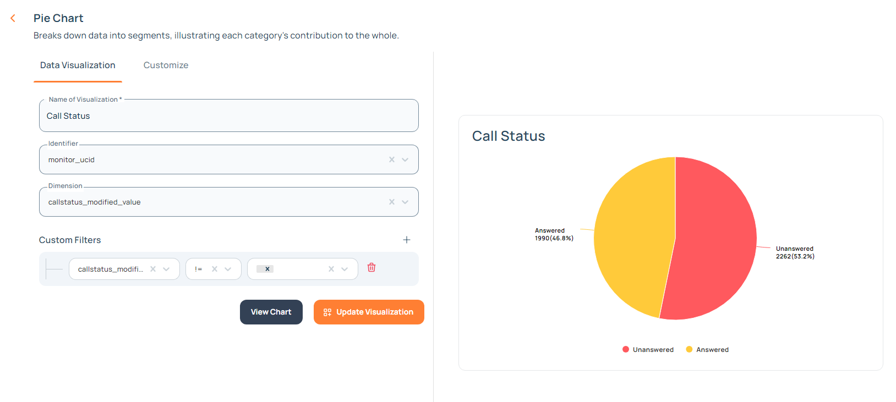
Task: Remove the empty value chip in filter
Action: point(267,269)
